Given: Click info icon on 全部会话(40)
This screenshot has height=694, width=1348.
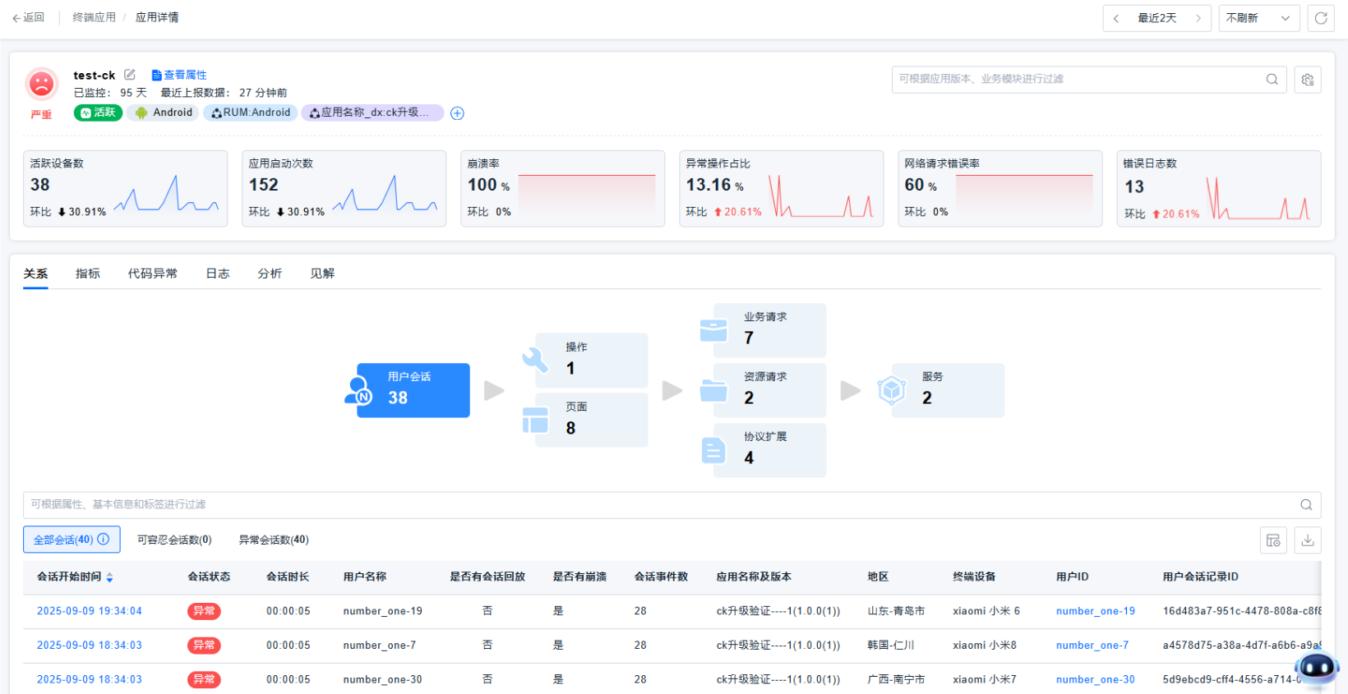Looking at the screenshot, I should click(104, 540).
